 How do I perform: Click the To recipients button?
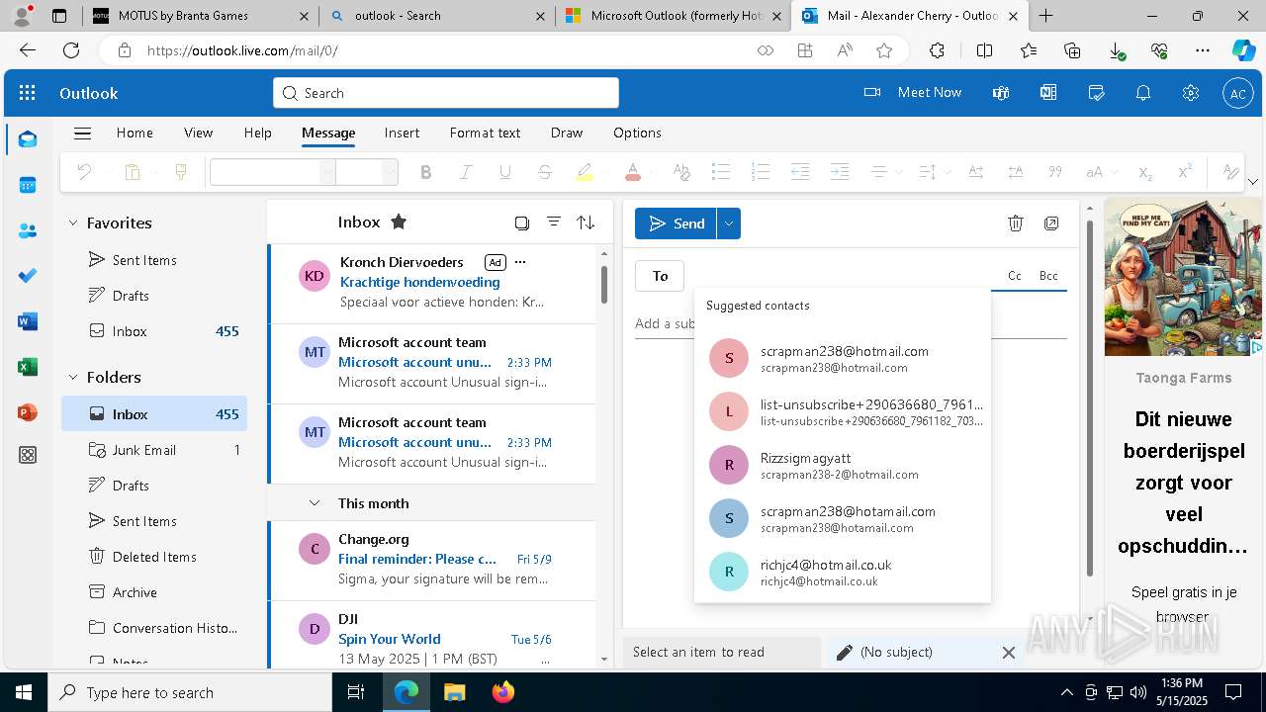(660, 276)
